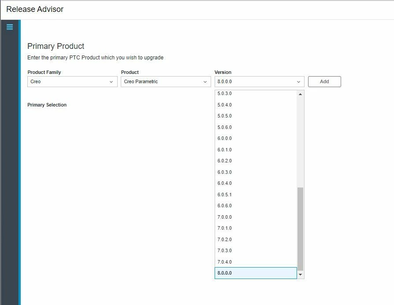Select version 5.0.3.0 from list
The image size is (394, 305).
point(256,93)
